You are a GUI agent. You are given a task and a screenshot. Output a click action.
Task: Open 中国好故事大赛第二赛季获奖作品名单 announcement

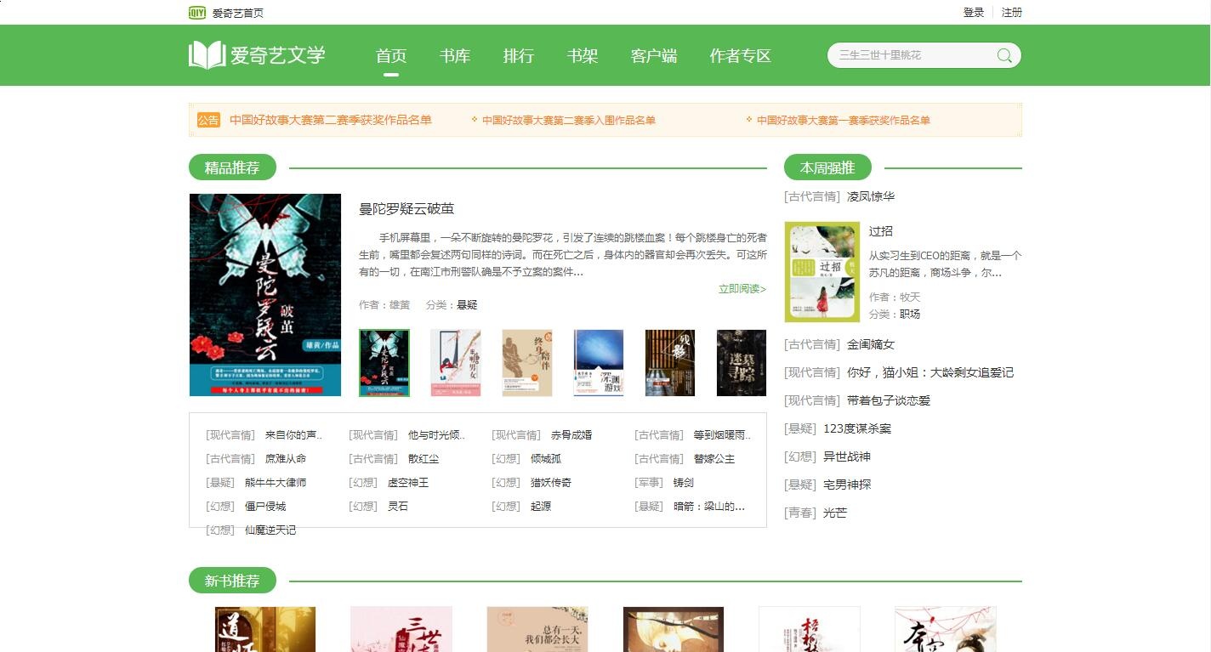click(331, 120)
